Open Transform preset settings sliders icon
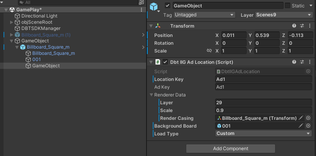The image size is (316, 156). coord(302,26)
